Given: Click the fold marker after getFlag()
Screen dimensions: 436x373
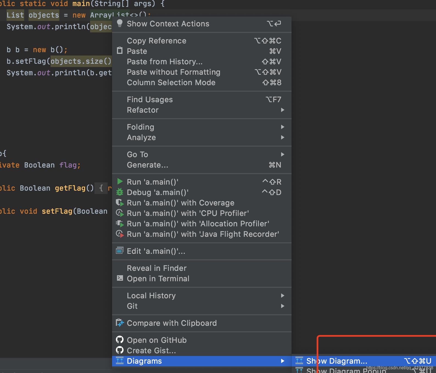Looking at the screenshot, I should pyautogui.click(x=101, y=188).
